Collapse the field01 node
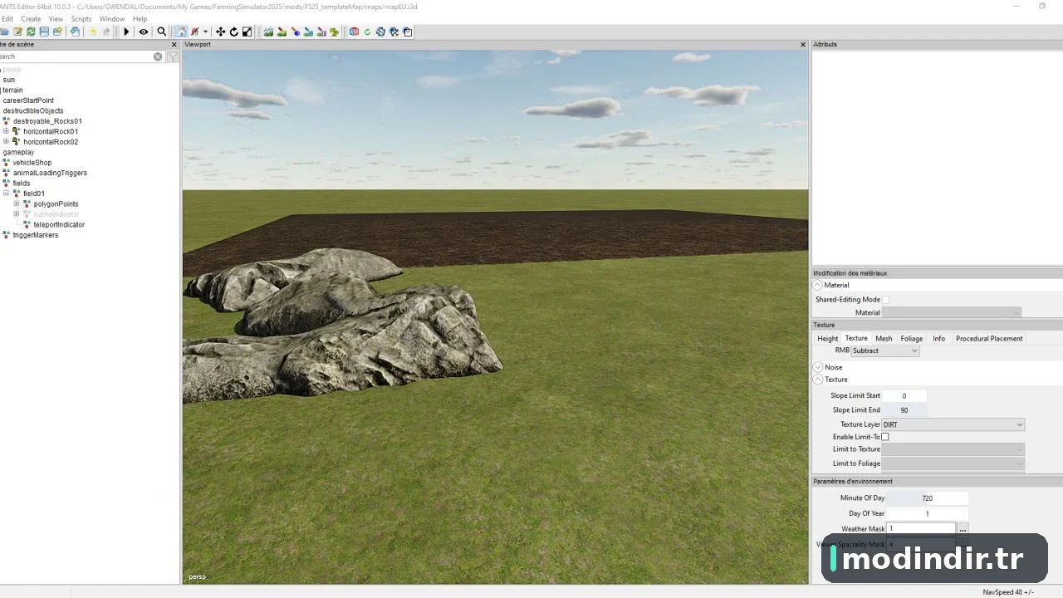The image size is (1063, 598). (7, 194)
